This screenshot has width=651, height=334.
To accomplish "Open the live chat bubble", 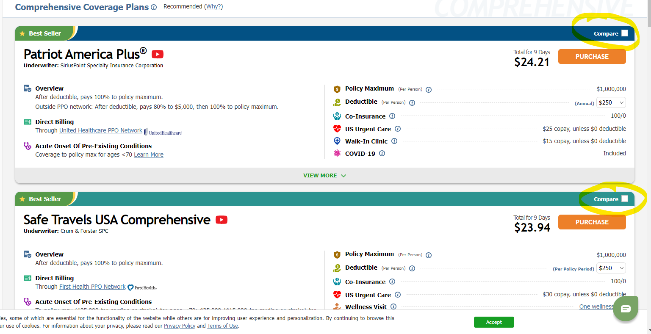I will pos(626,309).
